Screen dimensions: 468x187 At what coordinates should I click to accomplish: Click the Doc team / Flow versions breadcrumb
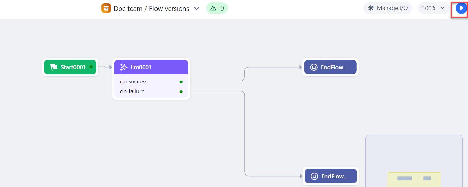click(x=151, y=9)
